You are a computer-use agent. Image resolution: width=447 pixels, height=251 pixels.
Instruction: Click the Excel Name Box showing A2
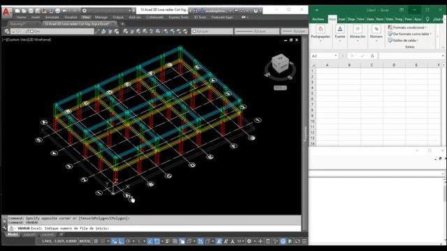(x=324, y=56)
